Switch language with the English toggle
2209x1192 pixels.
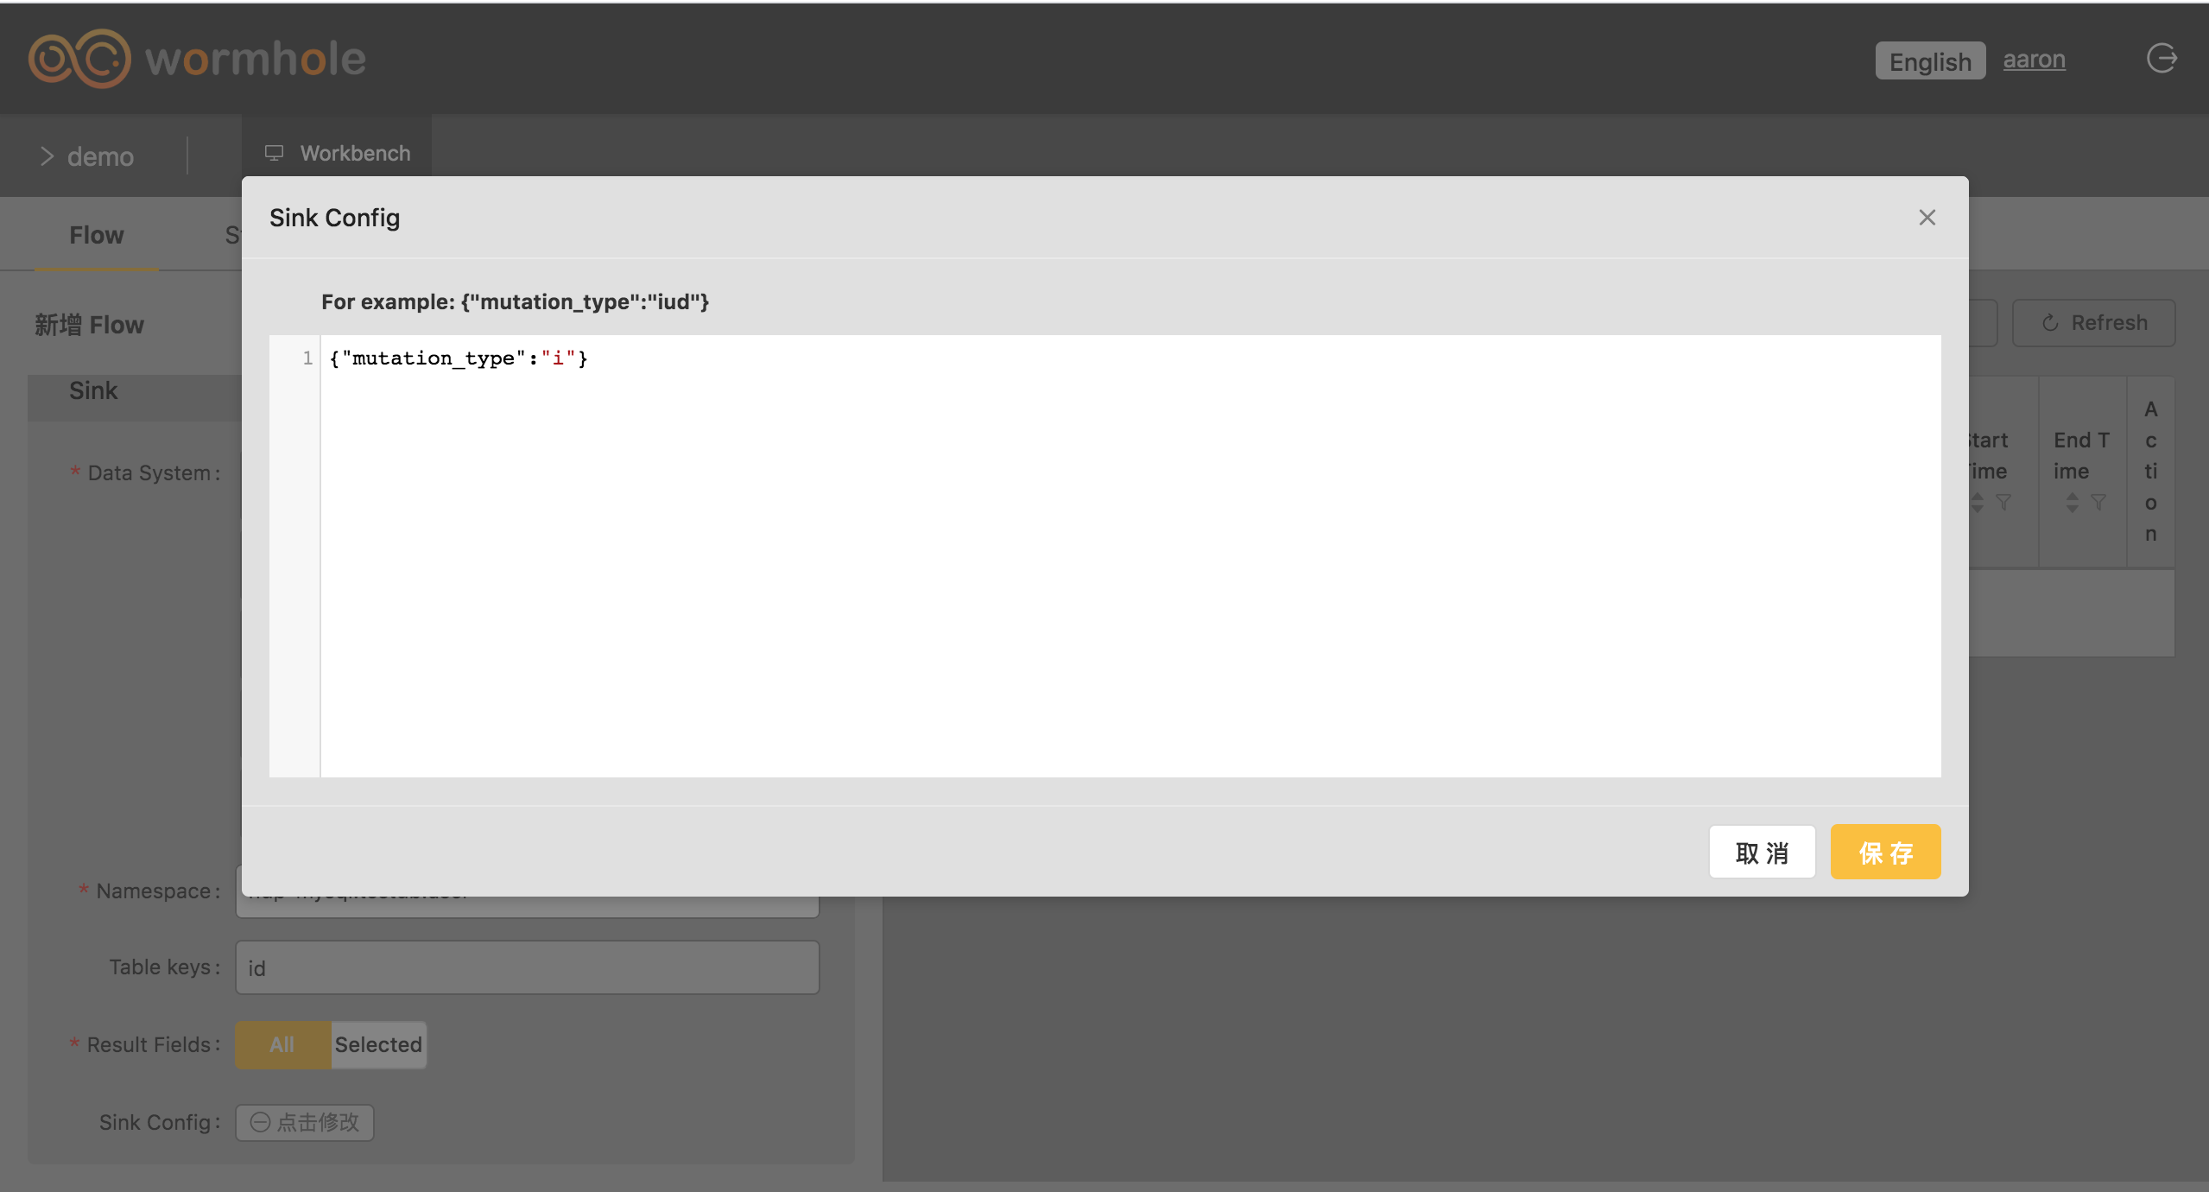(x=1929, y=60)
